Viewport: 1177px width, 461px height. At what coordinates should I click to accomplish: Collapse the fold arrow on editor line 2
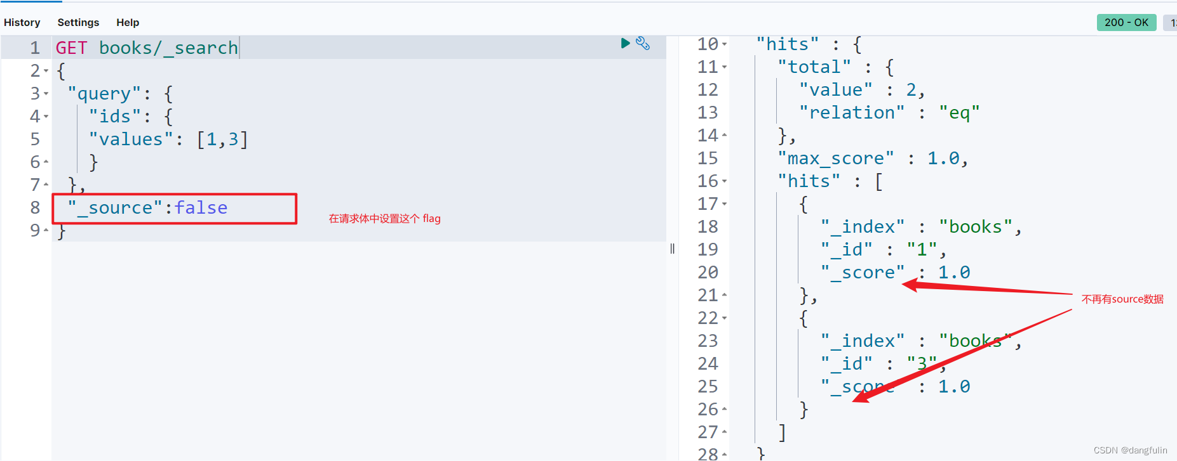(46, 71)
